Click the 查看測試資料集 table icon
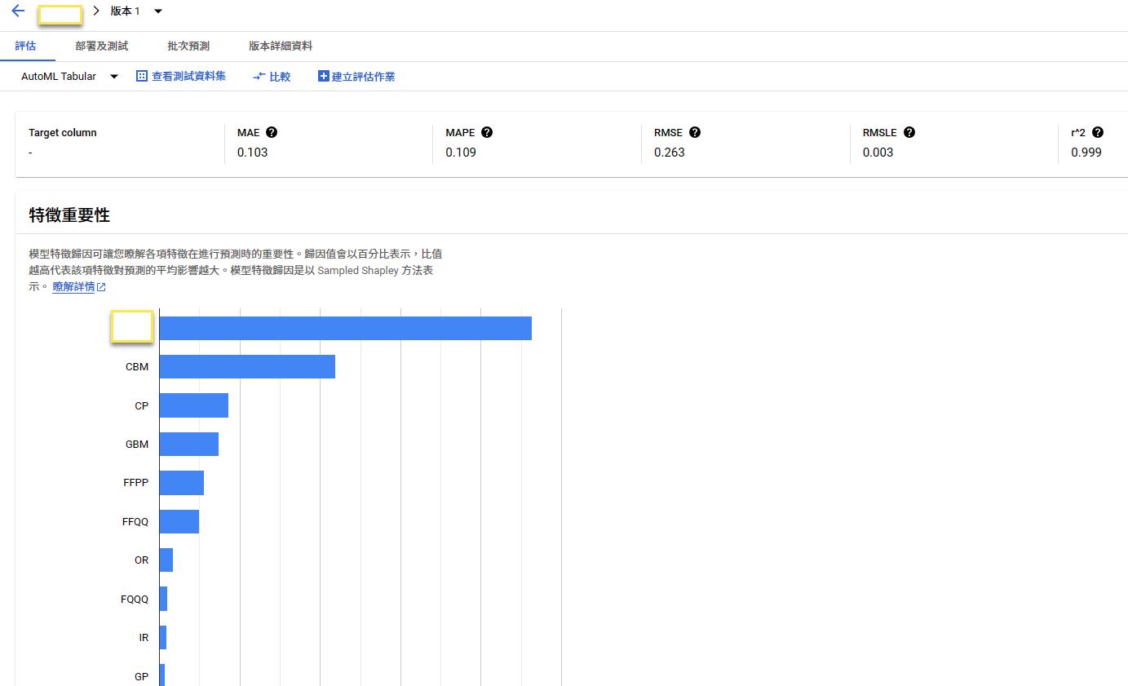 coord(142,76)
